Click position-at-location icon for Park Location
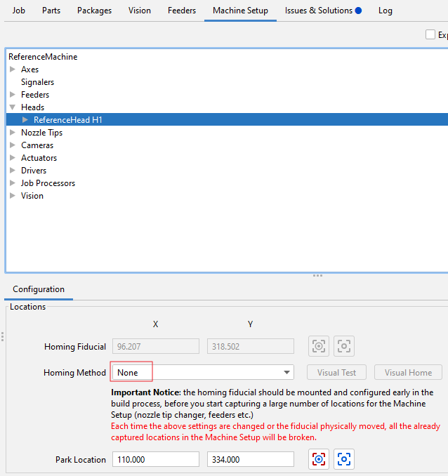This screenshot has width=448, height=476. tap(344, 459)
